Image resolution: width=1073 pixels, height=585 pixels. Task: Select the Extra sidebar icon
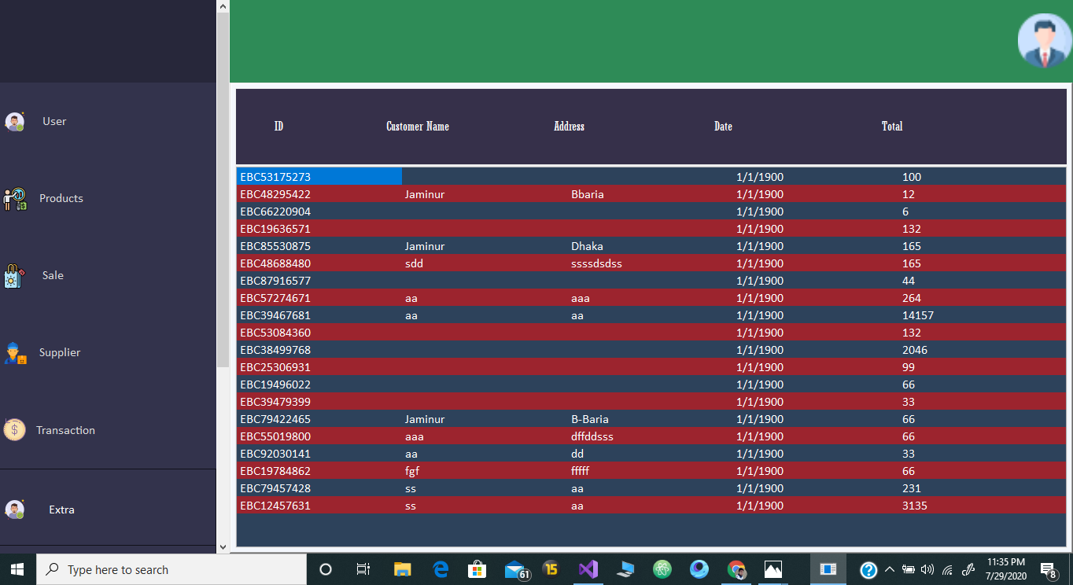point(15,510)
